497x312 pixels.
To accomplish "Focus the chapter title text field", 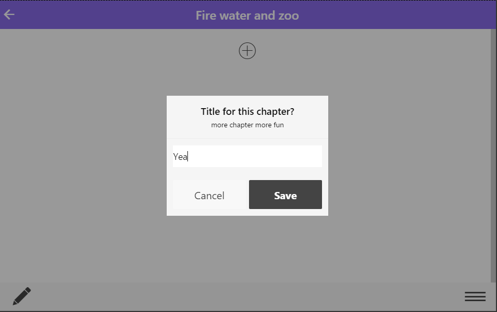I will coord(247,156).
